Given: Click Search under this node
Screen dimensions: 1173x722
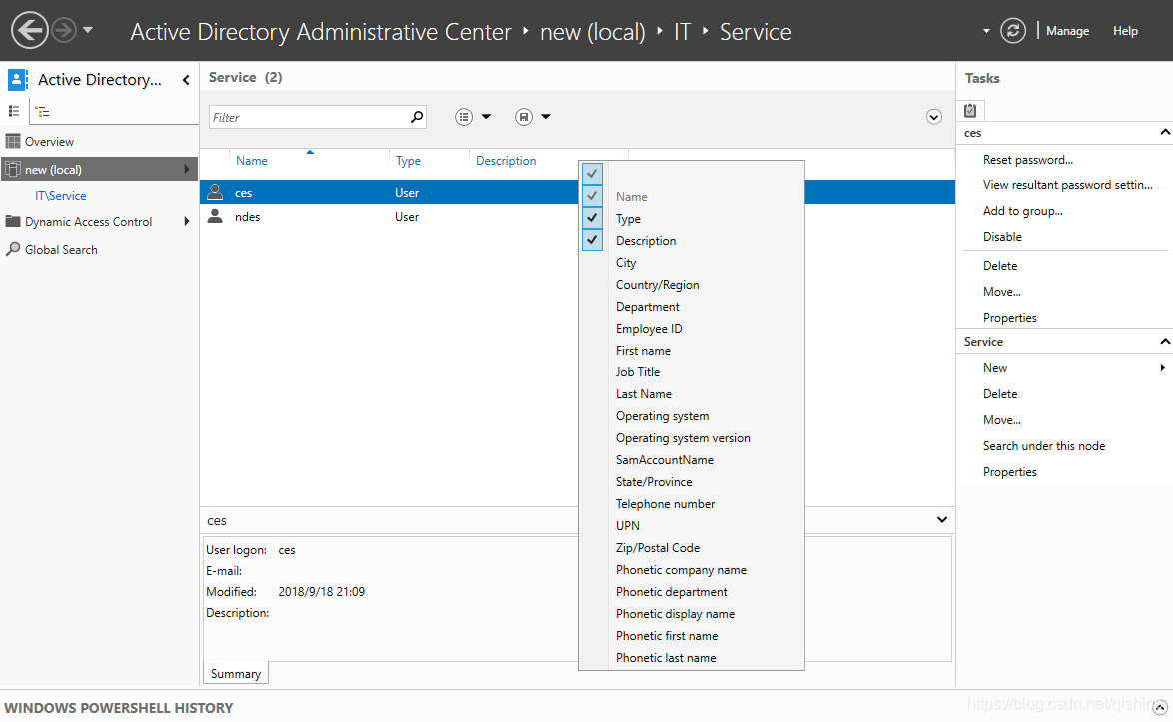Looking at the screenshot, I should (x=1043, y=446).
